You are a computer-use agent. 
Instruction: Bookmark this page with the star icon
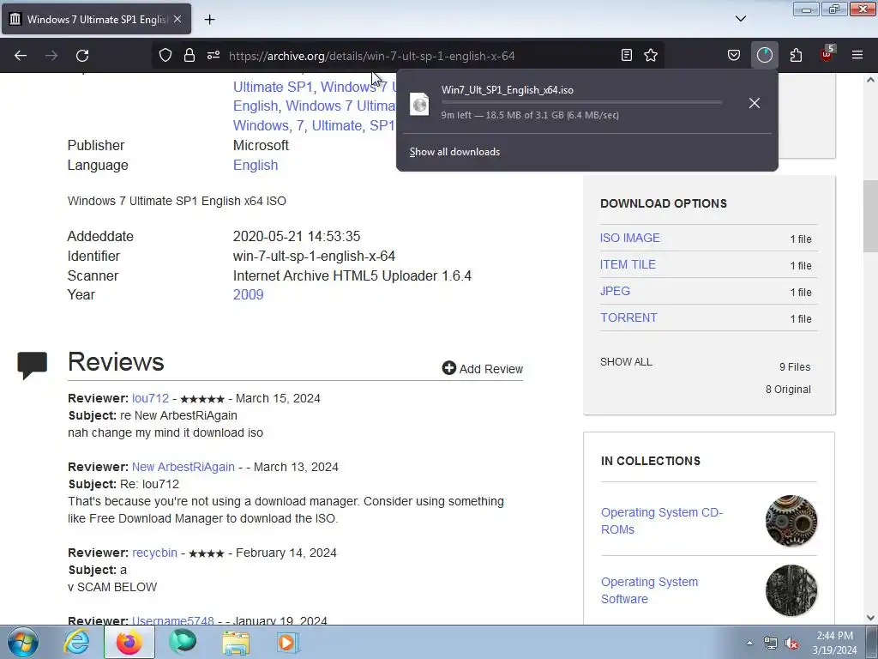[651, 55]
